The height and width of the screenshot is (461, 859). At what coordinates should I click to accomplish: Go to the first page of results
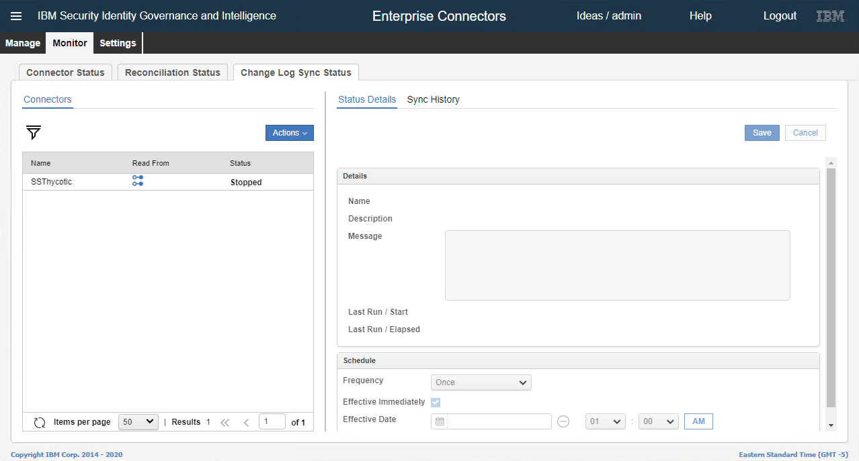pyautogui.click(x=224, y=422)
